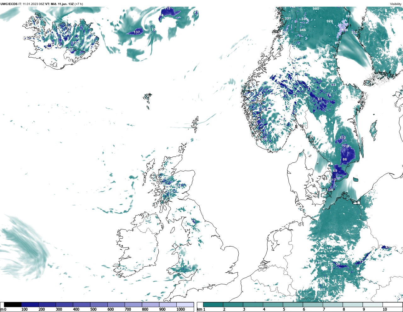Click the '928' visibility value

click(330, 21)
